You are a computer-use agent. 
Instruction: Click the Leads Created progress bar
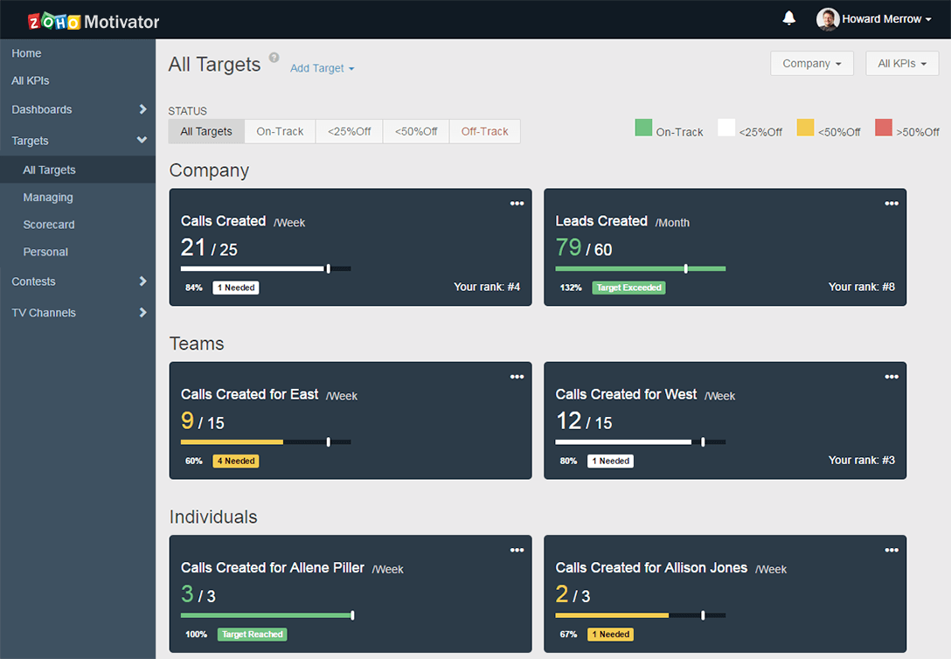[x=640, y=268]
